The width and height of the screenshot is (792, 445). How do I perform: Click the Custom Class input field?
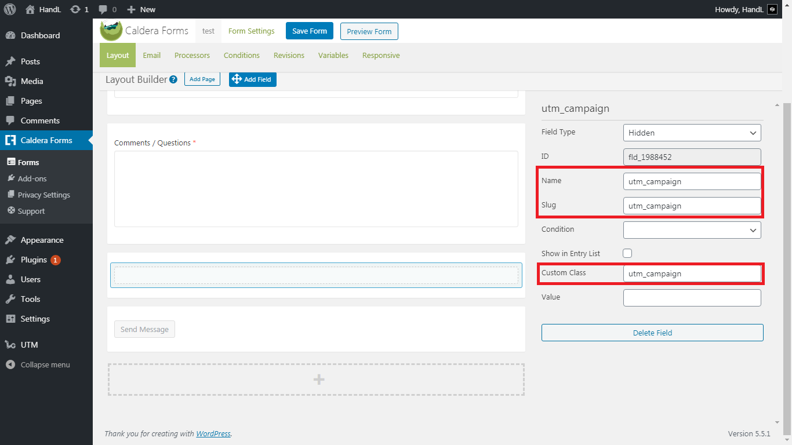pyautogui.click(x=692, y=273)
